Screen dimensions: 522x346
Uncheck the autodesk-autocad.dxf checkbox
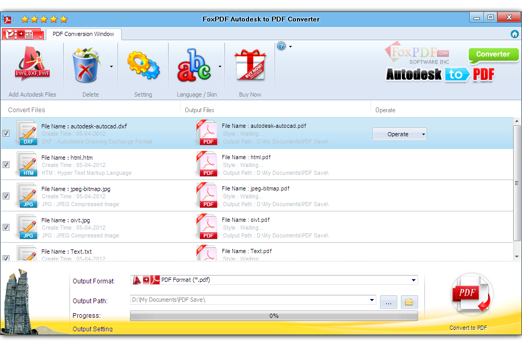coord(6,134)
